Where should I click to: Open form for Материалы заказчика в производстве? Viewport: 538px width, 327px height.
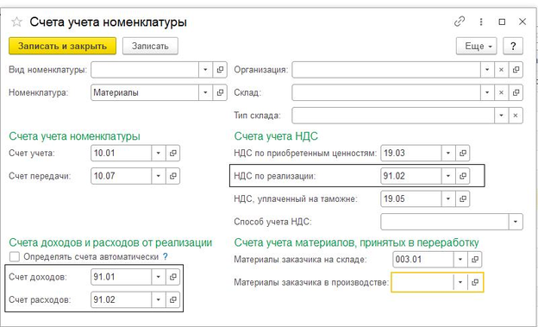pos(475,282)
